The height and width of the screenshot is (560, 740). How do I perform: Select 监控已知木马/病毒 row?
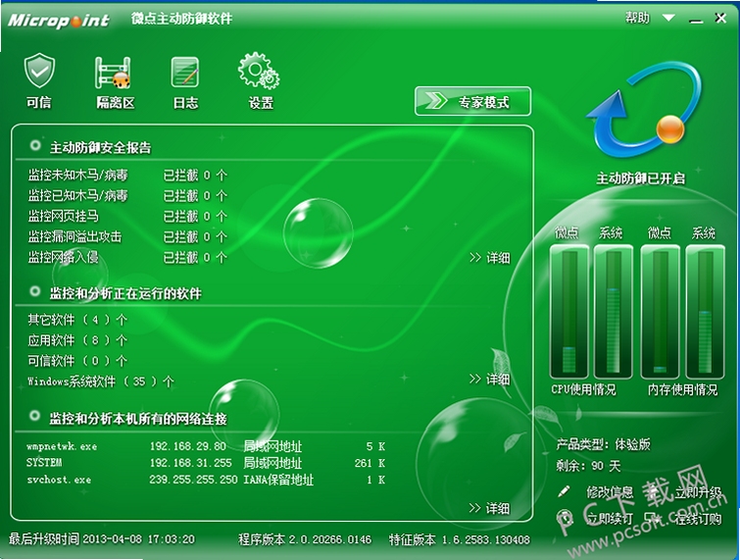(x=127, y=195)
